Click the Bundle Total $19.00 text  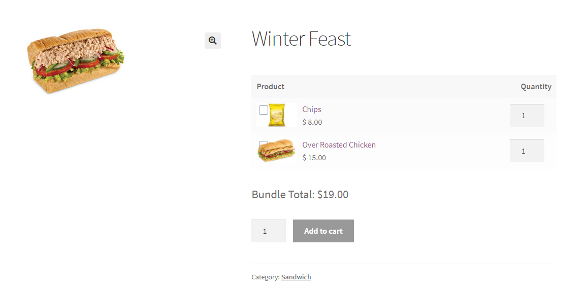(x=300, y=195)
